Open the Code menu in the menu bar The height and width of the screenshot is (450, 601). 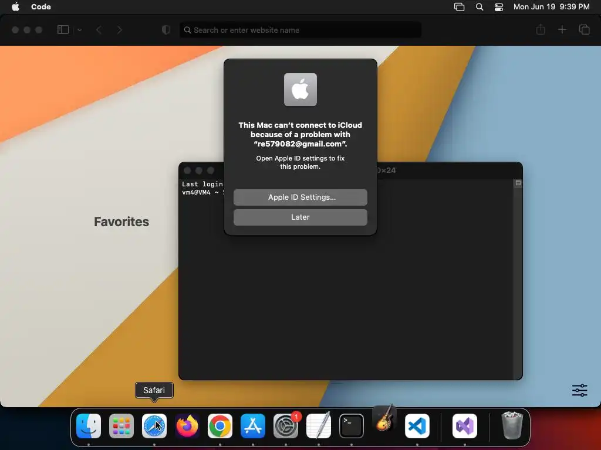pos(41,6)
